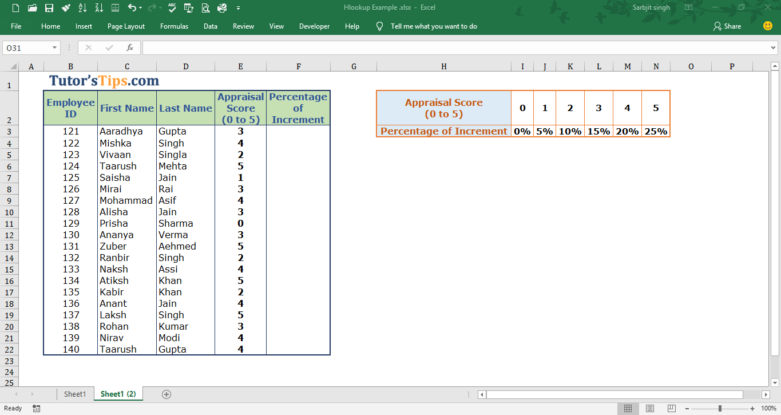The width and height of the screenshot is (781, 415).
Task: Select the Sheet1 (2) tab
Action: (x=118, y=394)
